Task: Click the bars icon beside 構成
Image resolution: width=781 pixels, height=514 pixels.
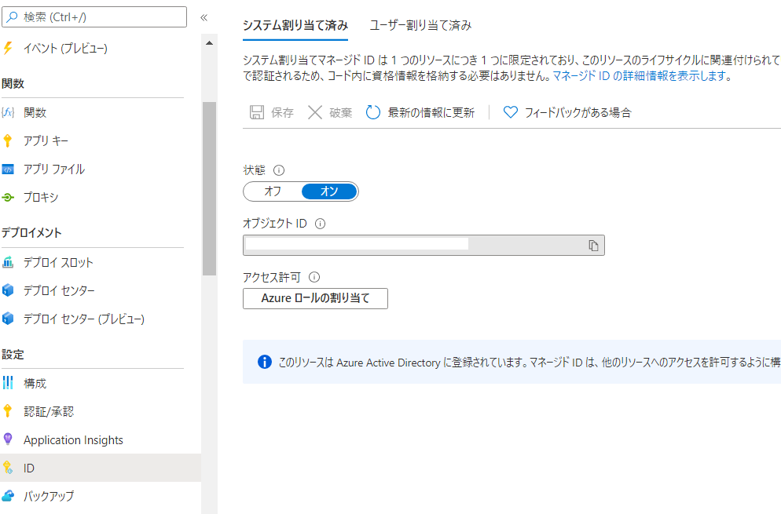Action: click(x=8, y=383)
